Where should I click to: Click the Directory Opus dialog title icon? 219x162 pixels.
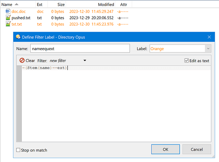[x=18, y=37]
